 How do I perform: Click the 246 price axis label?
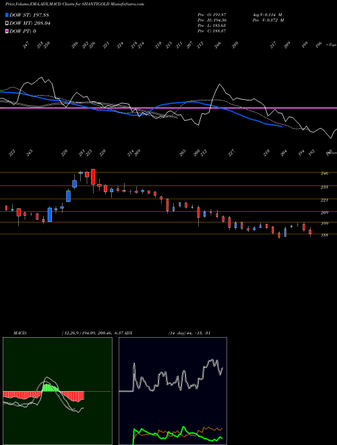click(324, 173)
